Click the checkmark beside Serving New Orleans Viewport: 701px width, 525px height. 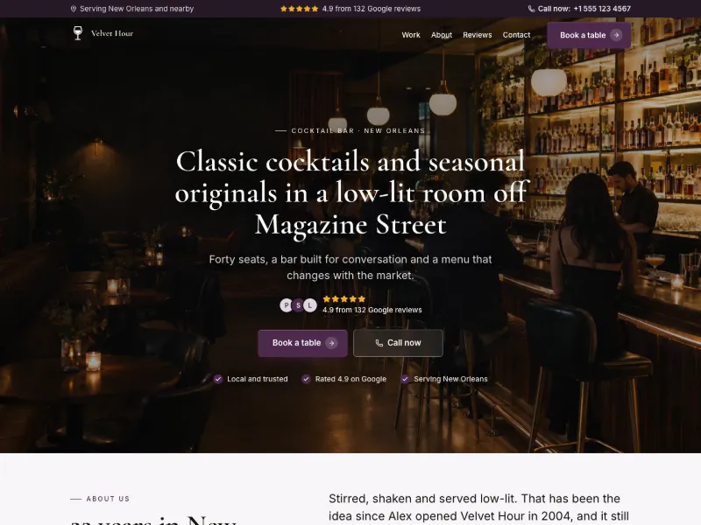pos(405,379)
